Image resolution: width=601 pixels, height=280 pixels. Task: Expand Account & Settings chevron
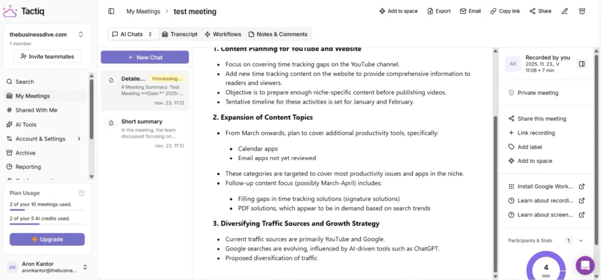point(79,138)
